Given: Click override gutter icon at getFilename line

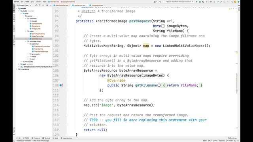Looking at the screenshot, I should point(61,85).
